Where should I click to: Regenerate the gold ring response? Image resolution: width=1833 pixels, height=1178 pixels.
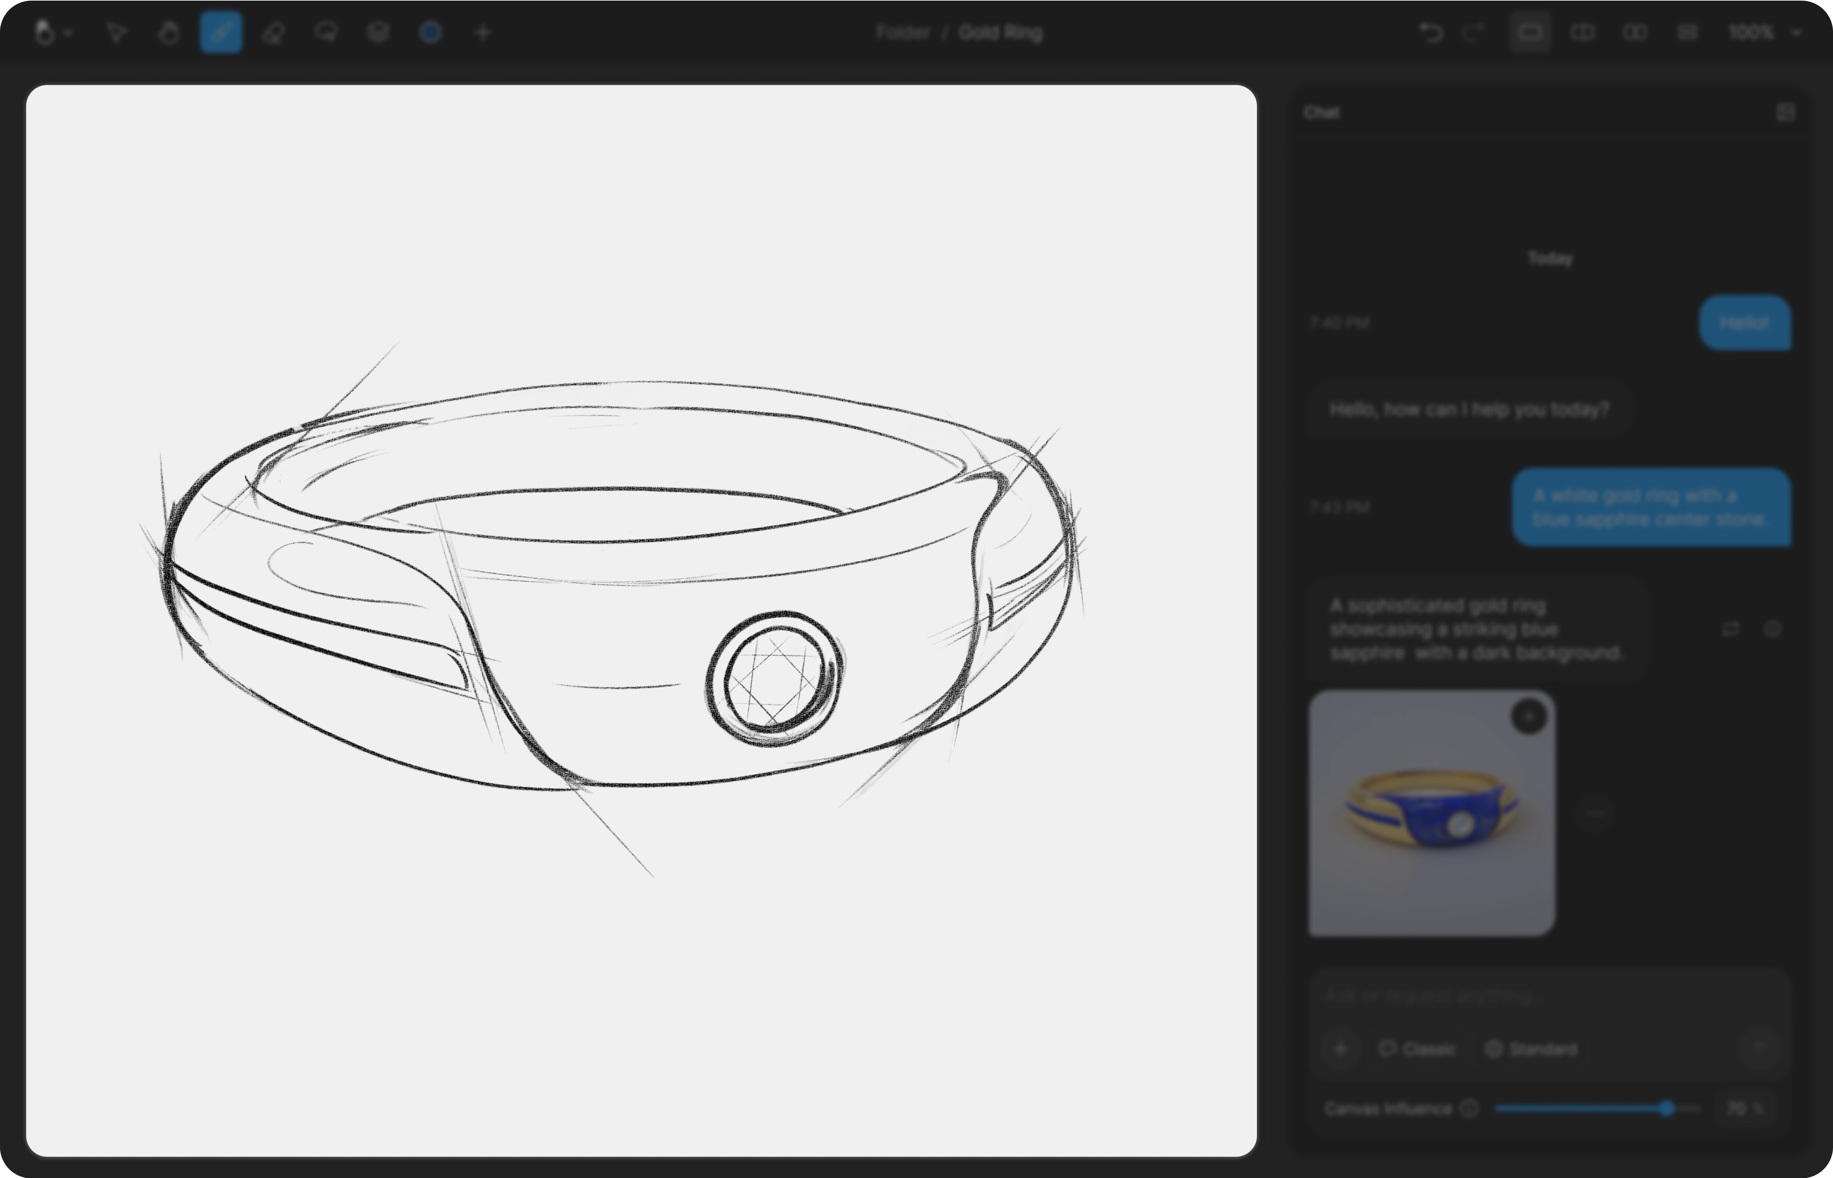point(1731,629)
